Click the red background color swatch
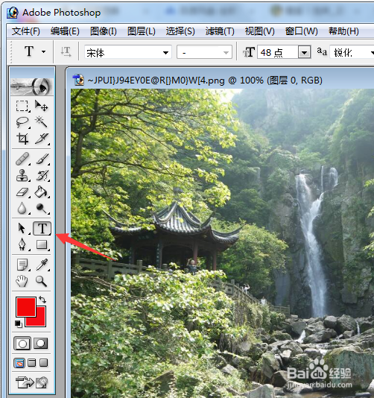 [40, 320]
